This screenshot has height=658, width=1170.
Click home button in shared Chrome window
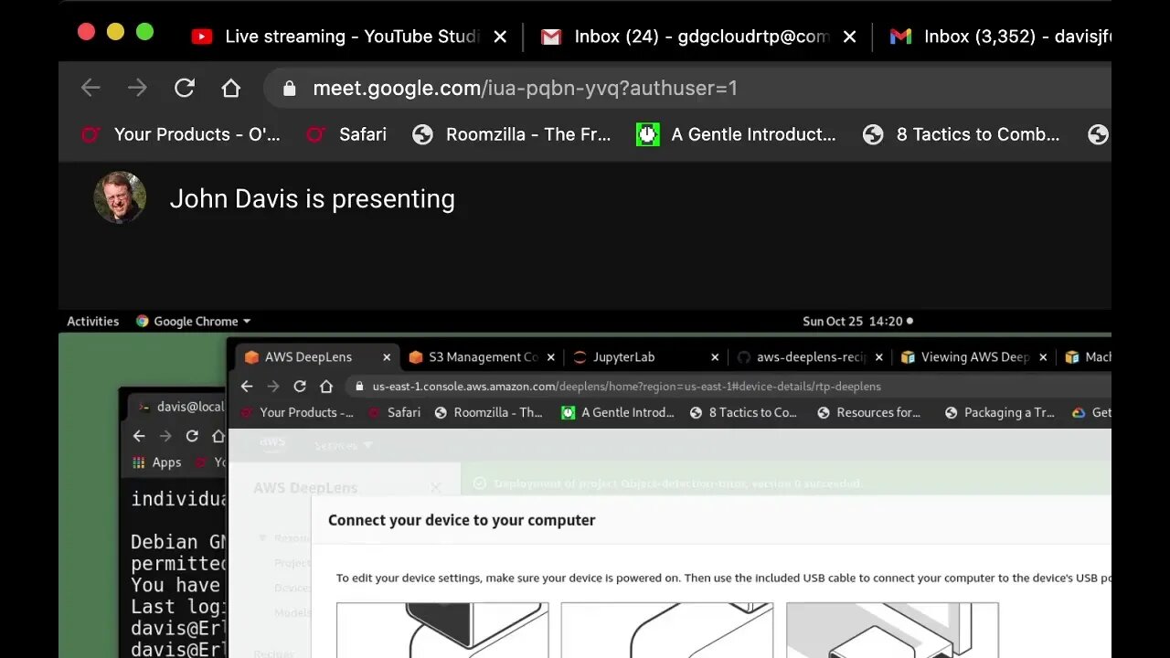pyautogui.click(x=326, y=387)
